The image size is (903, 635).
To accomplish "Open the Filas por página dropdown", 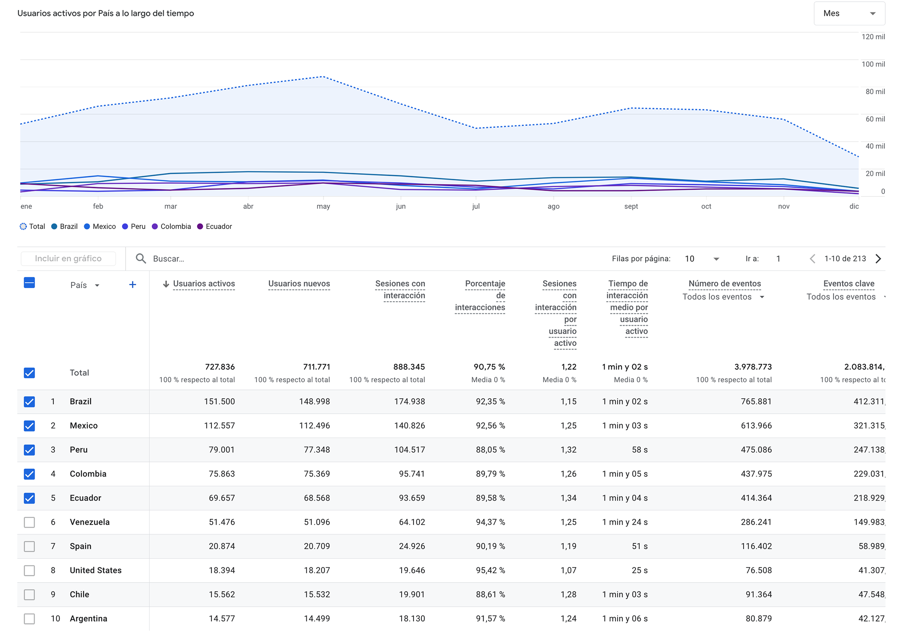I will (x=702, y=259).
